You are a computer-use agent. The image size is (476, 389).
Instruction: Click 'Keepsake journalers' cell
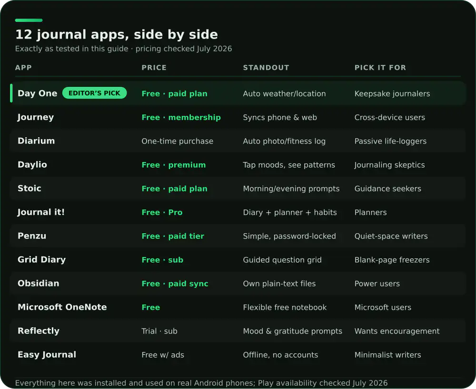tap(392, 94)
